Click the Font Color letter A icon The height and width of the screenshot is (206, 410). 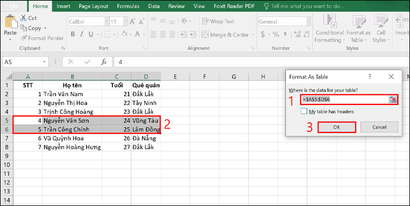click(138, 34)
